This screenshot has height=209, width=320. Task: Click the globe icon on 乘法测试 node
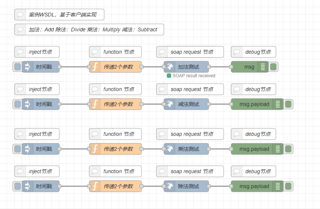pos(170,149)
